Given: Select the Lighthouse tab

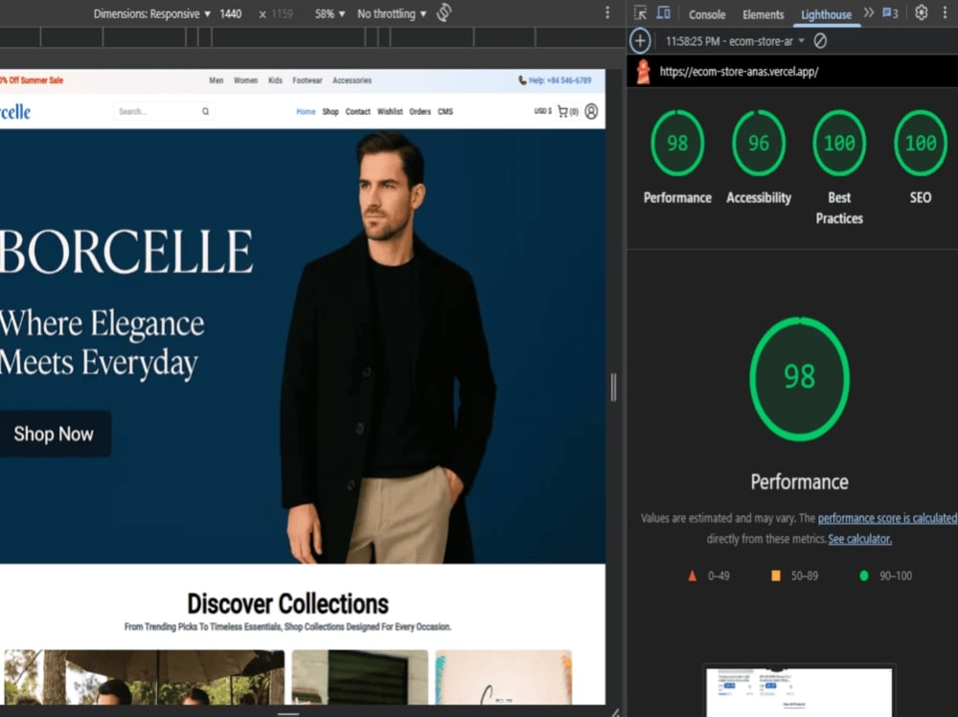Looking at the screenshot, I should pos(826,14).
